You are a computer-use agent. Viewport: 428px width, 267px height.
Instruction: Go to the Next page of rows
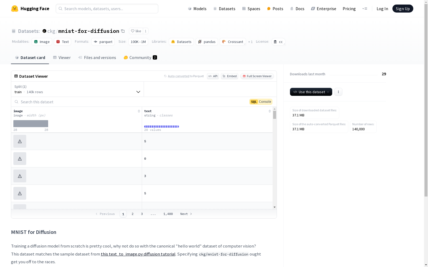click(x=186, y=214)
